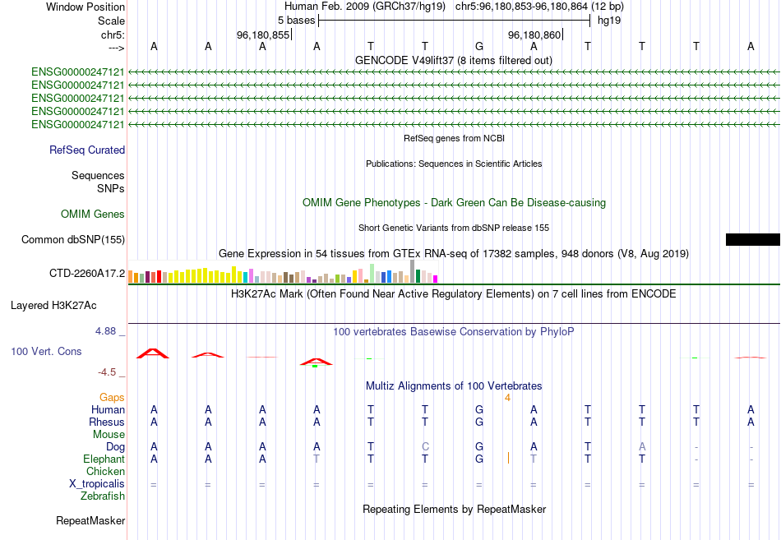Click the Human alignment row label
781x540 pixels.
coord(108,409)
